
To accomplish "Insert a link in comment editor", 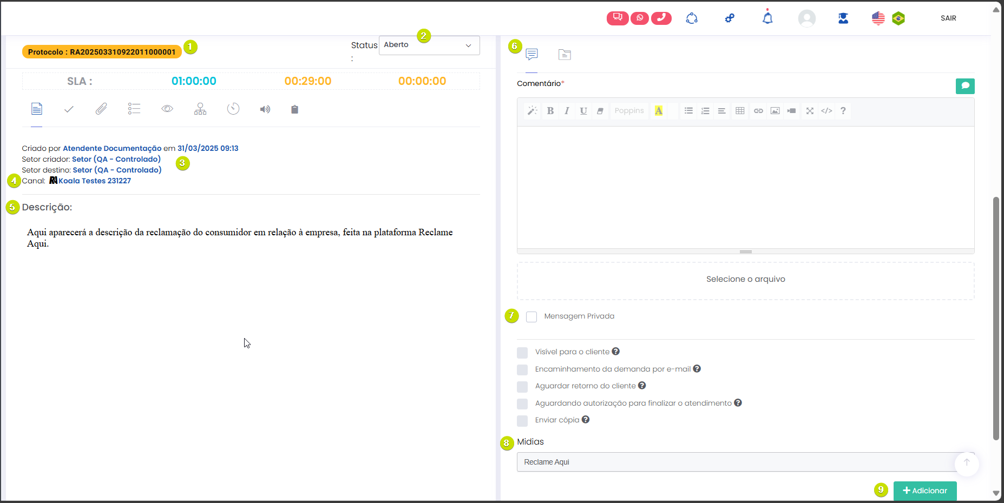I will (758, 111).
